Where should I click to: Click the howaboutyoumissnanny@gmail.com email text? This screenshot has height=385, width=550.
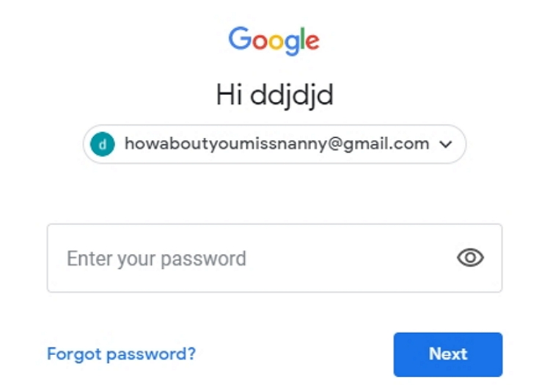pos(277,144)
